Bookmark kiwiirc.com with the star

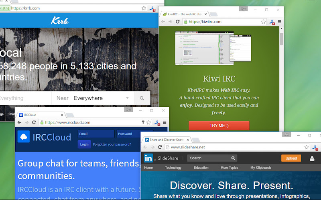(263, 22)
